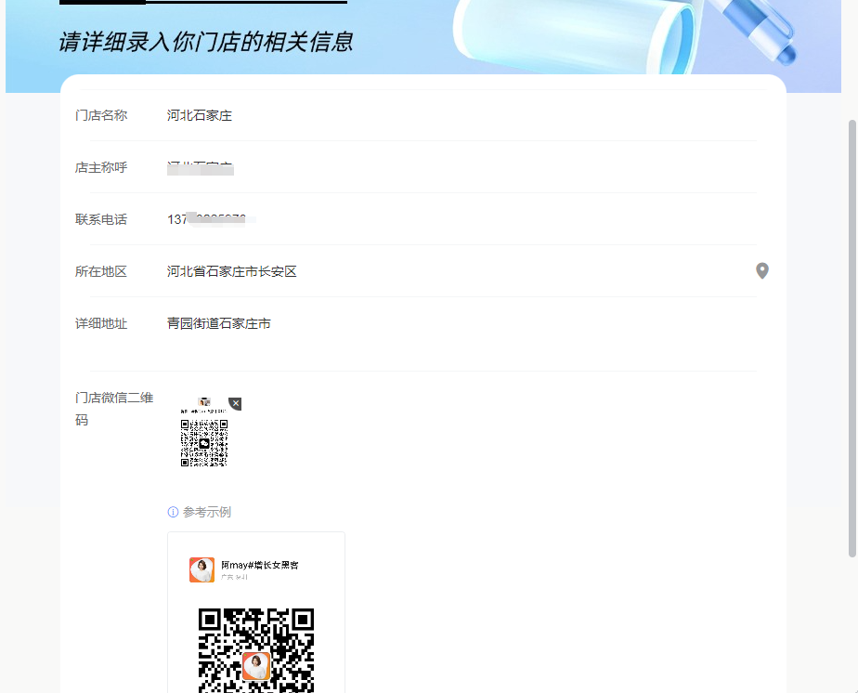858x693 pixels.
Task: Click the location pin icon in 所在地区 row
Action: click(x=761, y=271)
